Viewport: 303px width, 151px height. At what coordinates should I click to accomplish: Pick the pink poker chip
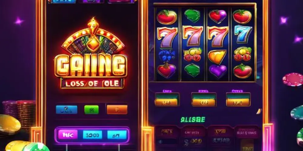click(293, 79)
